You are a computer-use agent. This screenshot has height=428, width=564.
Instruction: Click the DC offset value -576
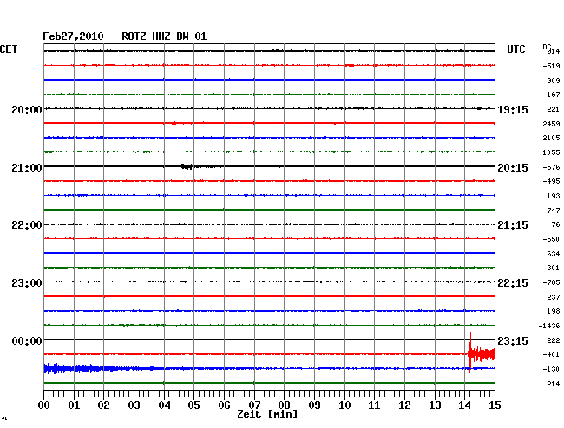551,167
